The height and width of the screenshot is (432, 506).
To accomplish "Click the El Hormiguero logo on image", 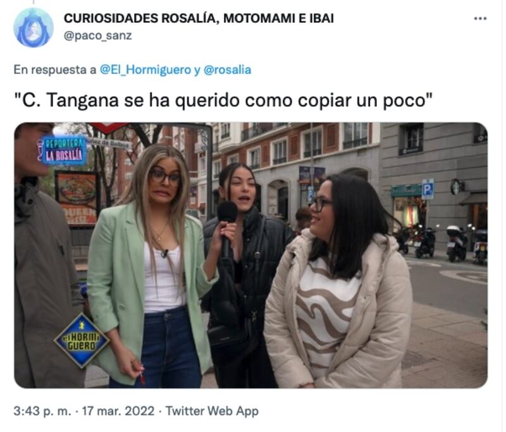I will (82, 342).
